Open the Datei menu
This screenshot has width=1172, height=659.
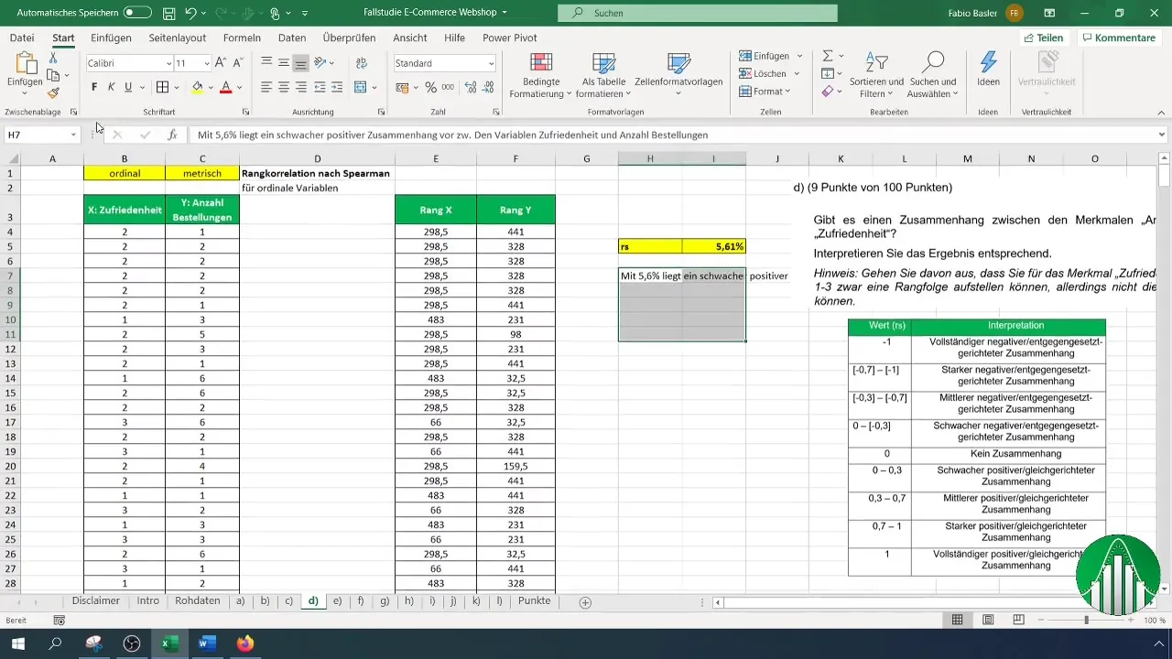click(x=22, y=38)
